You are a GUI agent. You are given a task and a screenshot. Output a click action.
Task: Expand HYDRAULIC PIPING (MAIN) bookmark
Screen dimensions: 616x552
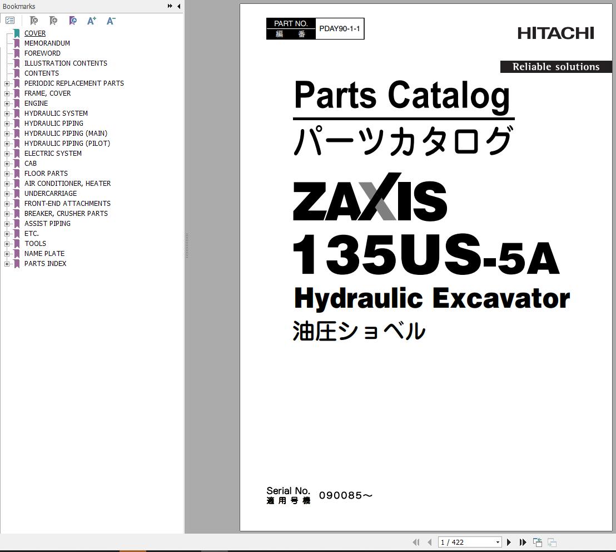[7, 134]
